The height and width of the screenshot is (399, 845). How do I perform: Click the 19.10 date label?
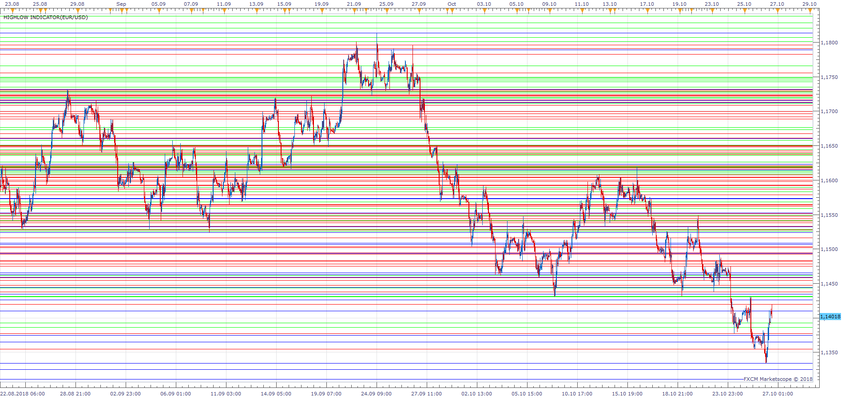(679, 4)
